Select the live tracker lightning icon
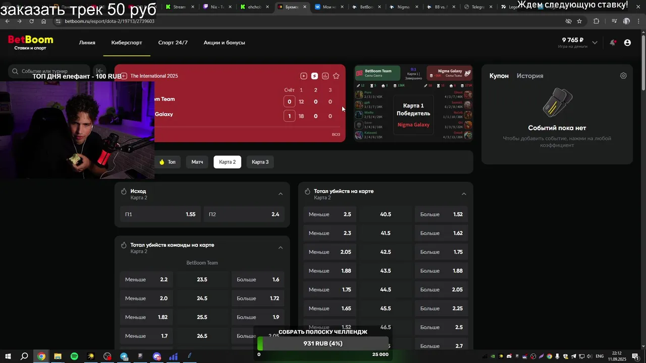 point(314,76)
